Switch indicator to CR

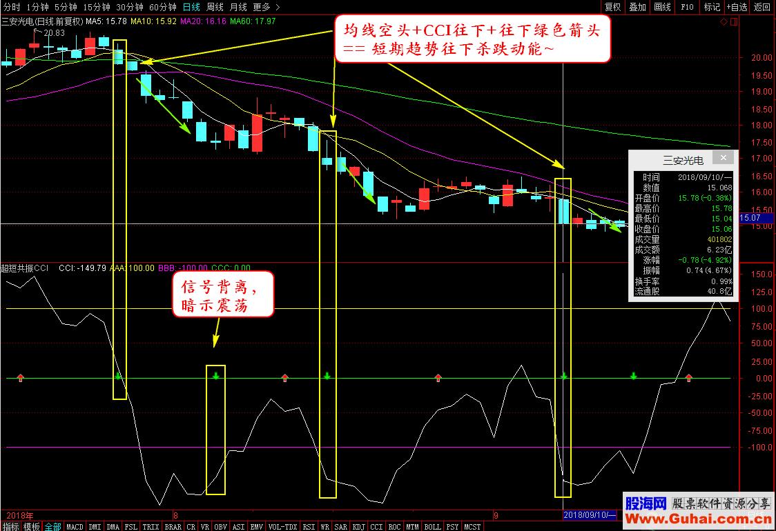click(x=191, y=527)
